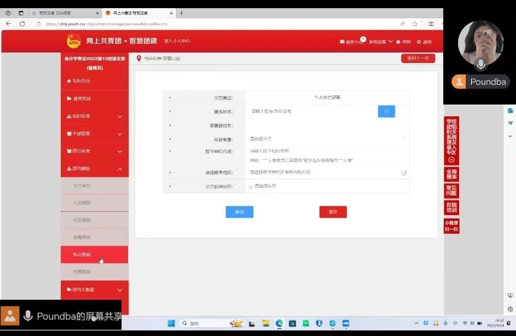Select the 入团激励 submenu item
Screen dimensions: 516x336
(x=82, y=203)
